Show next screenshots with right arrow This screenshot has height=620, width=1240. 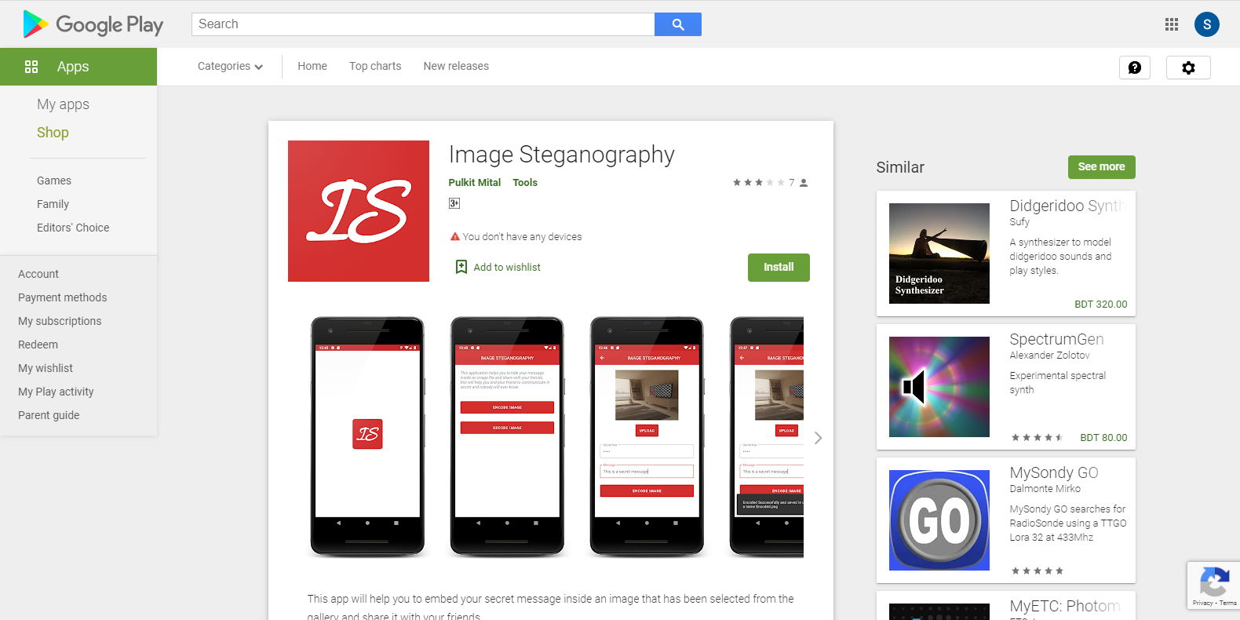point(818,438)
